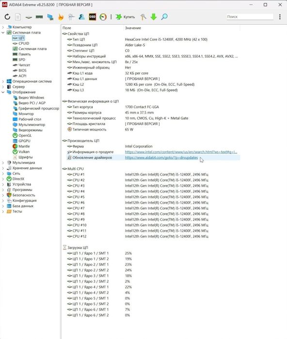This screenshot has width=287, height=339.
Task: Open the Report page icon
Action: tap(18, 16)
